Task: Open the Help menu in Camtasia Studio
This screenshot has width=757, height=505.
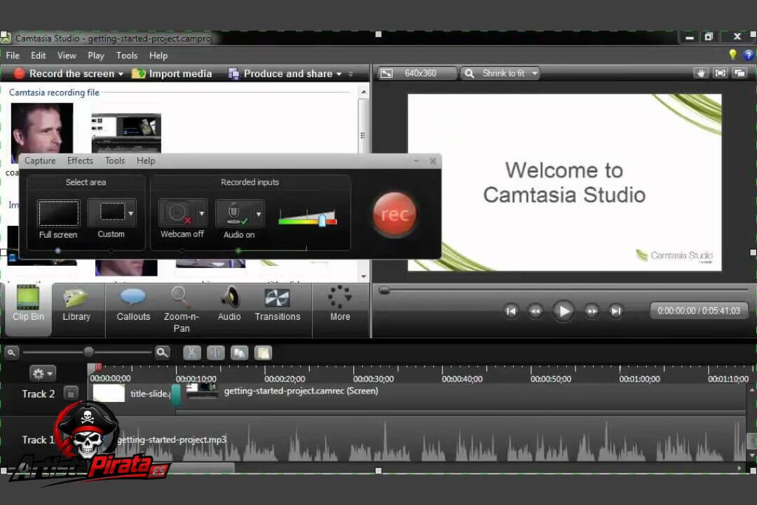Action: coord(158,55)
